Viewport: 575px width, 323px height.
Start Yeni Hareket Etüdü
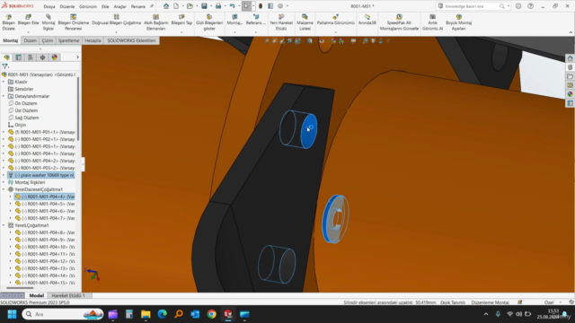(281, 22)
